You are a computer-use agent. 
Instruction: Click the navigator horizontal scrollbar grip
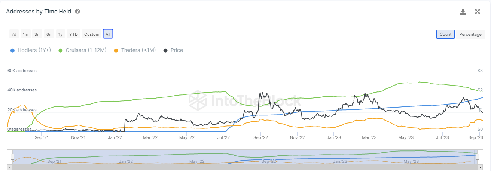click(x=245, y=167)
